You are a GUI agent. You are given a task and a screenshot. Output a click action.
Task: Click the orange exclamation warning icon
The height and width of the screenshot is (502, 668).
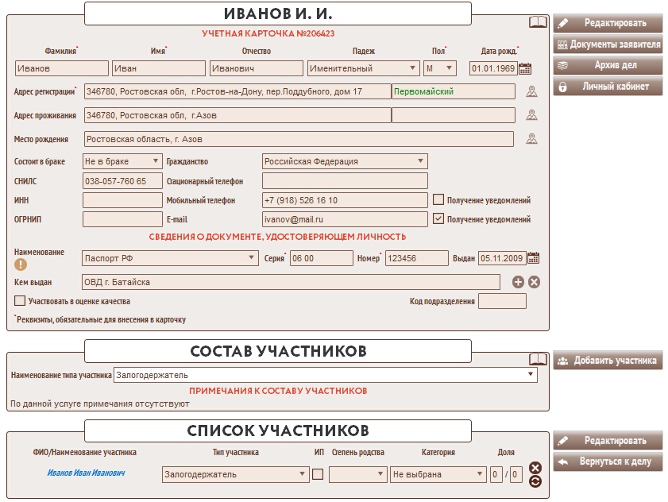coord(21,265)
